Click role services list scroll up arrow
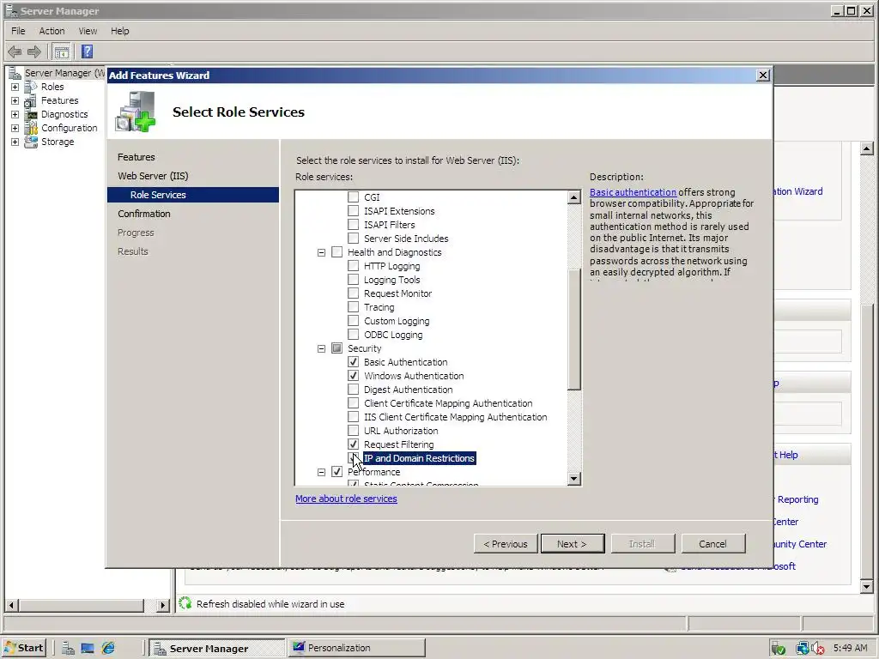 pyautogui.click(x=574, y=197)
